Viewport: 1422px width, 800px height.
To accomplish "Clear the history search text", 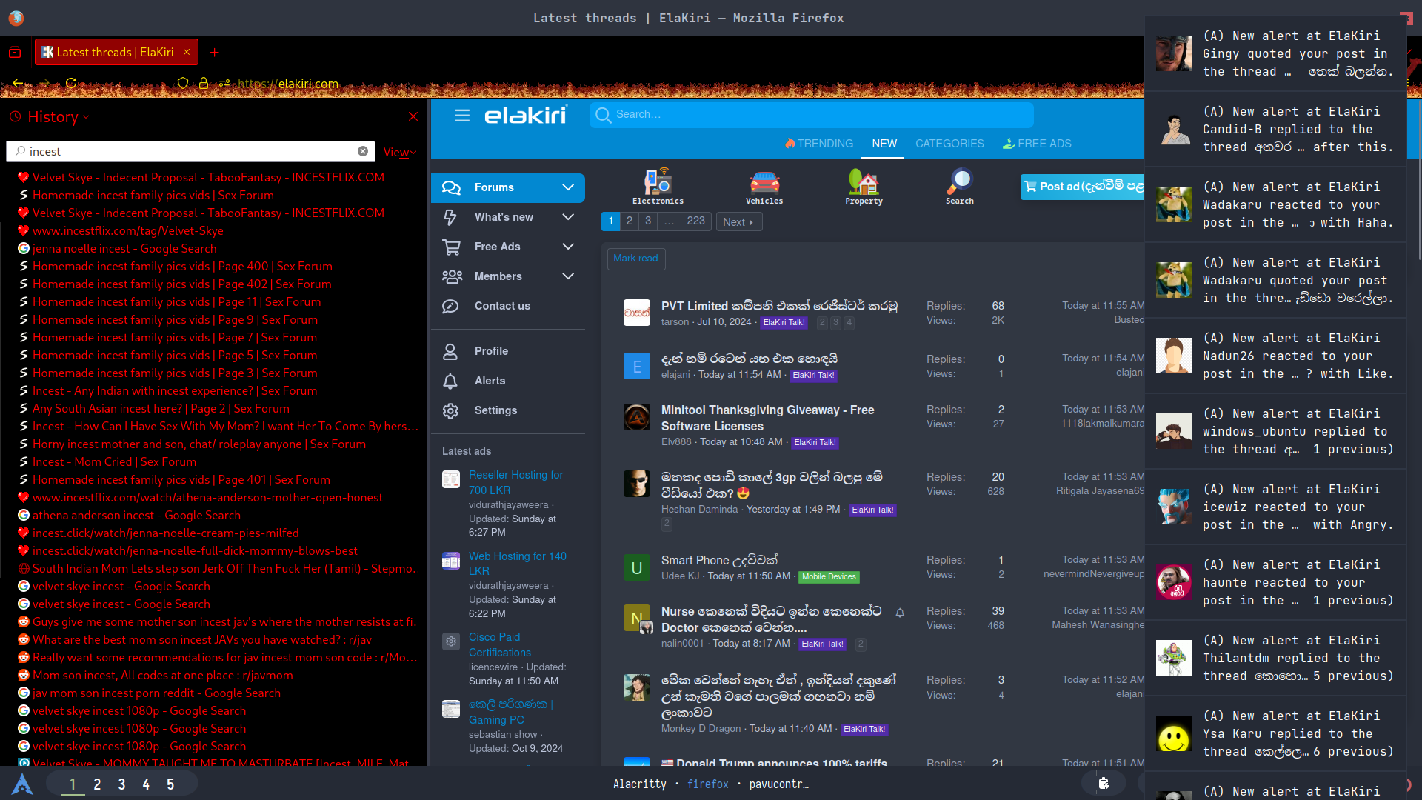I will pos(363,151).
